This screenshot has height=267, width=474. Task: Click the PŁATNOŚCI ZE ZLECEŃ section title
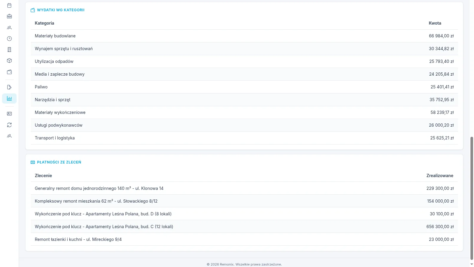coord(59,162)
